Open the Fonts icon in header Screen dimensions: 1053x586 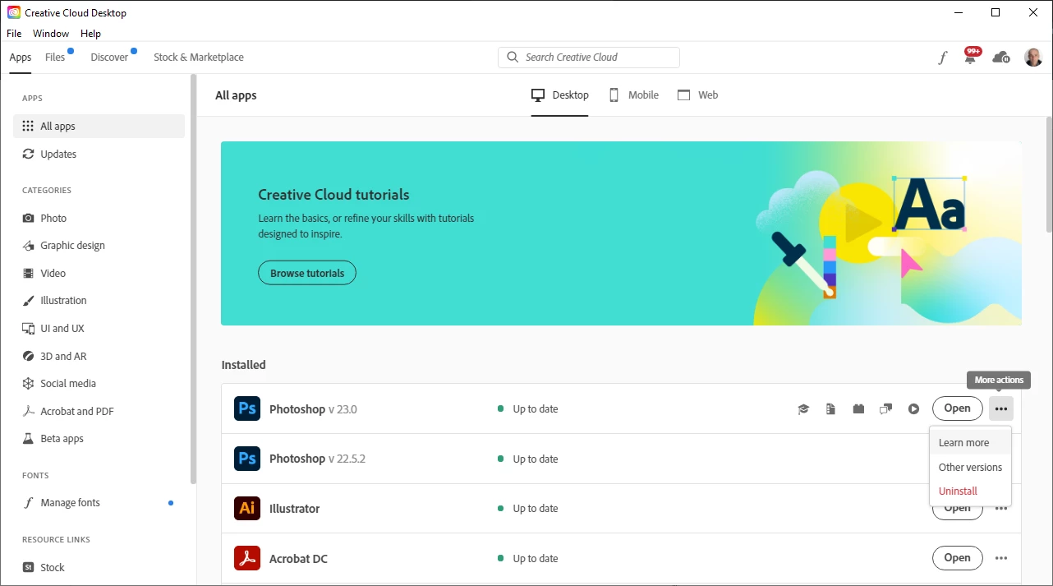(x=943, y=58)
